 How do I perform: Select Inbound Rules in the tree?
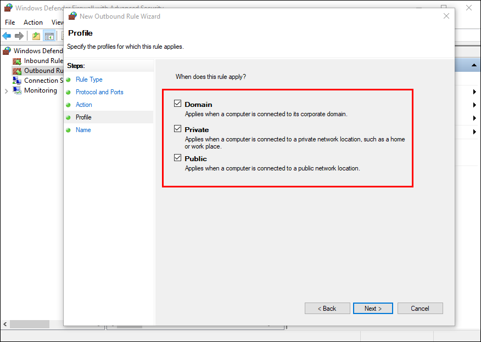pos(43,61)
